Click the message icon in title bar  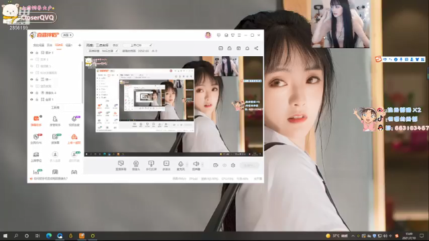(219, 35)
